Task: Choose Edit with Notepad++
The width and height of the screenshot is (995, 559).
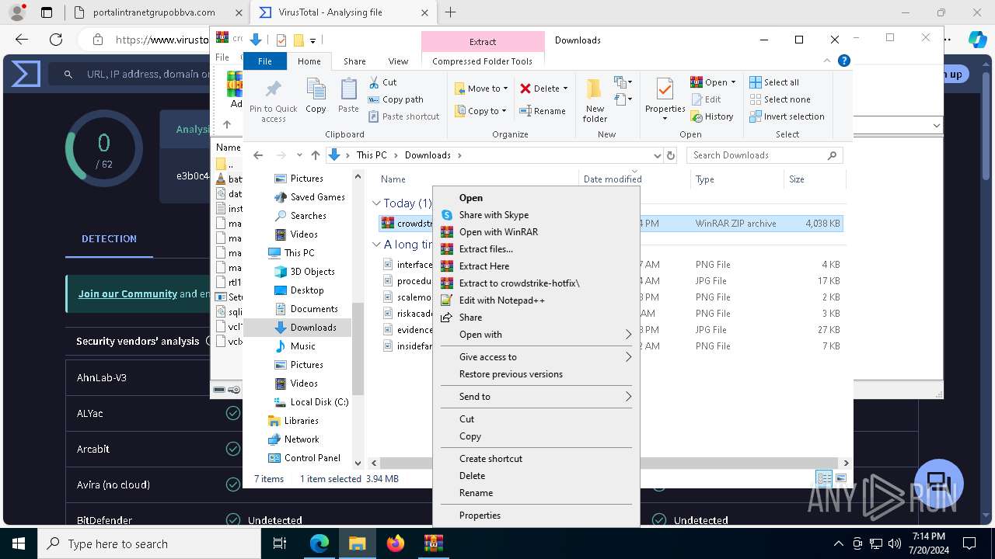Action: pyautogui.click(x=501, y=300)
